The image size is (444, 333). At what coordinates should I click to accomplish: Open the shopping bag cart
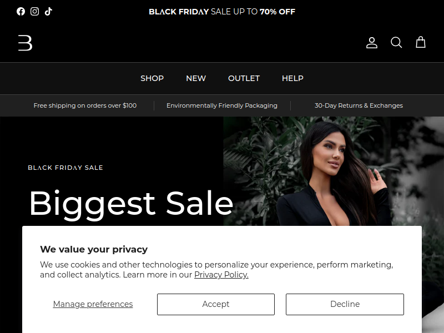click(421, 42)
